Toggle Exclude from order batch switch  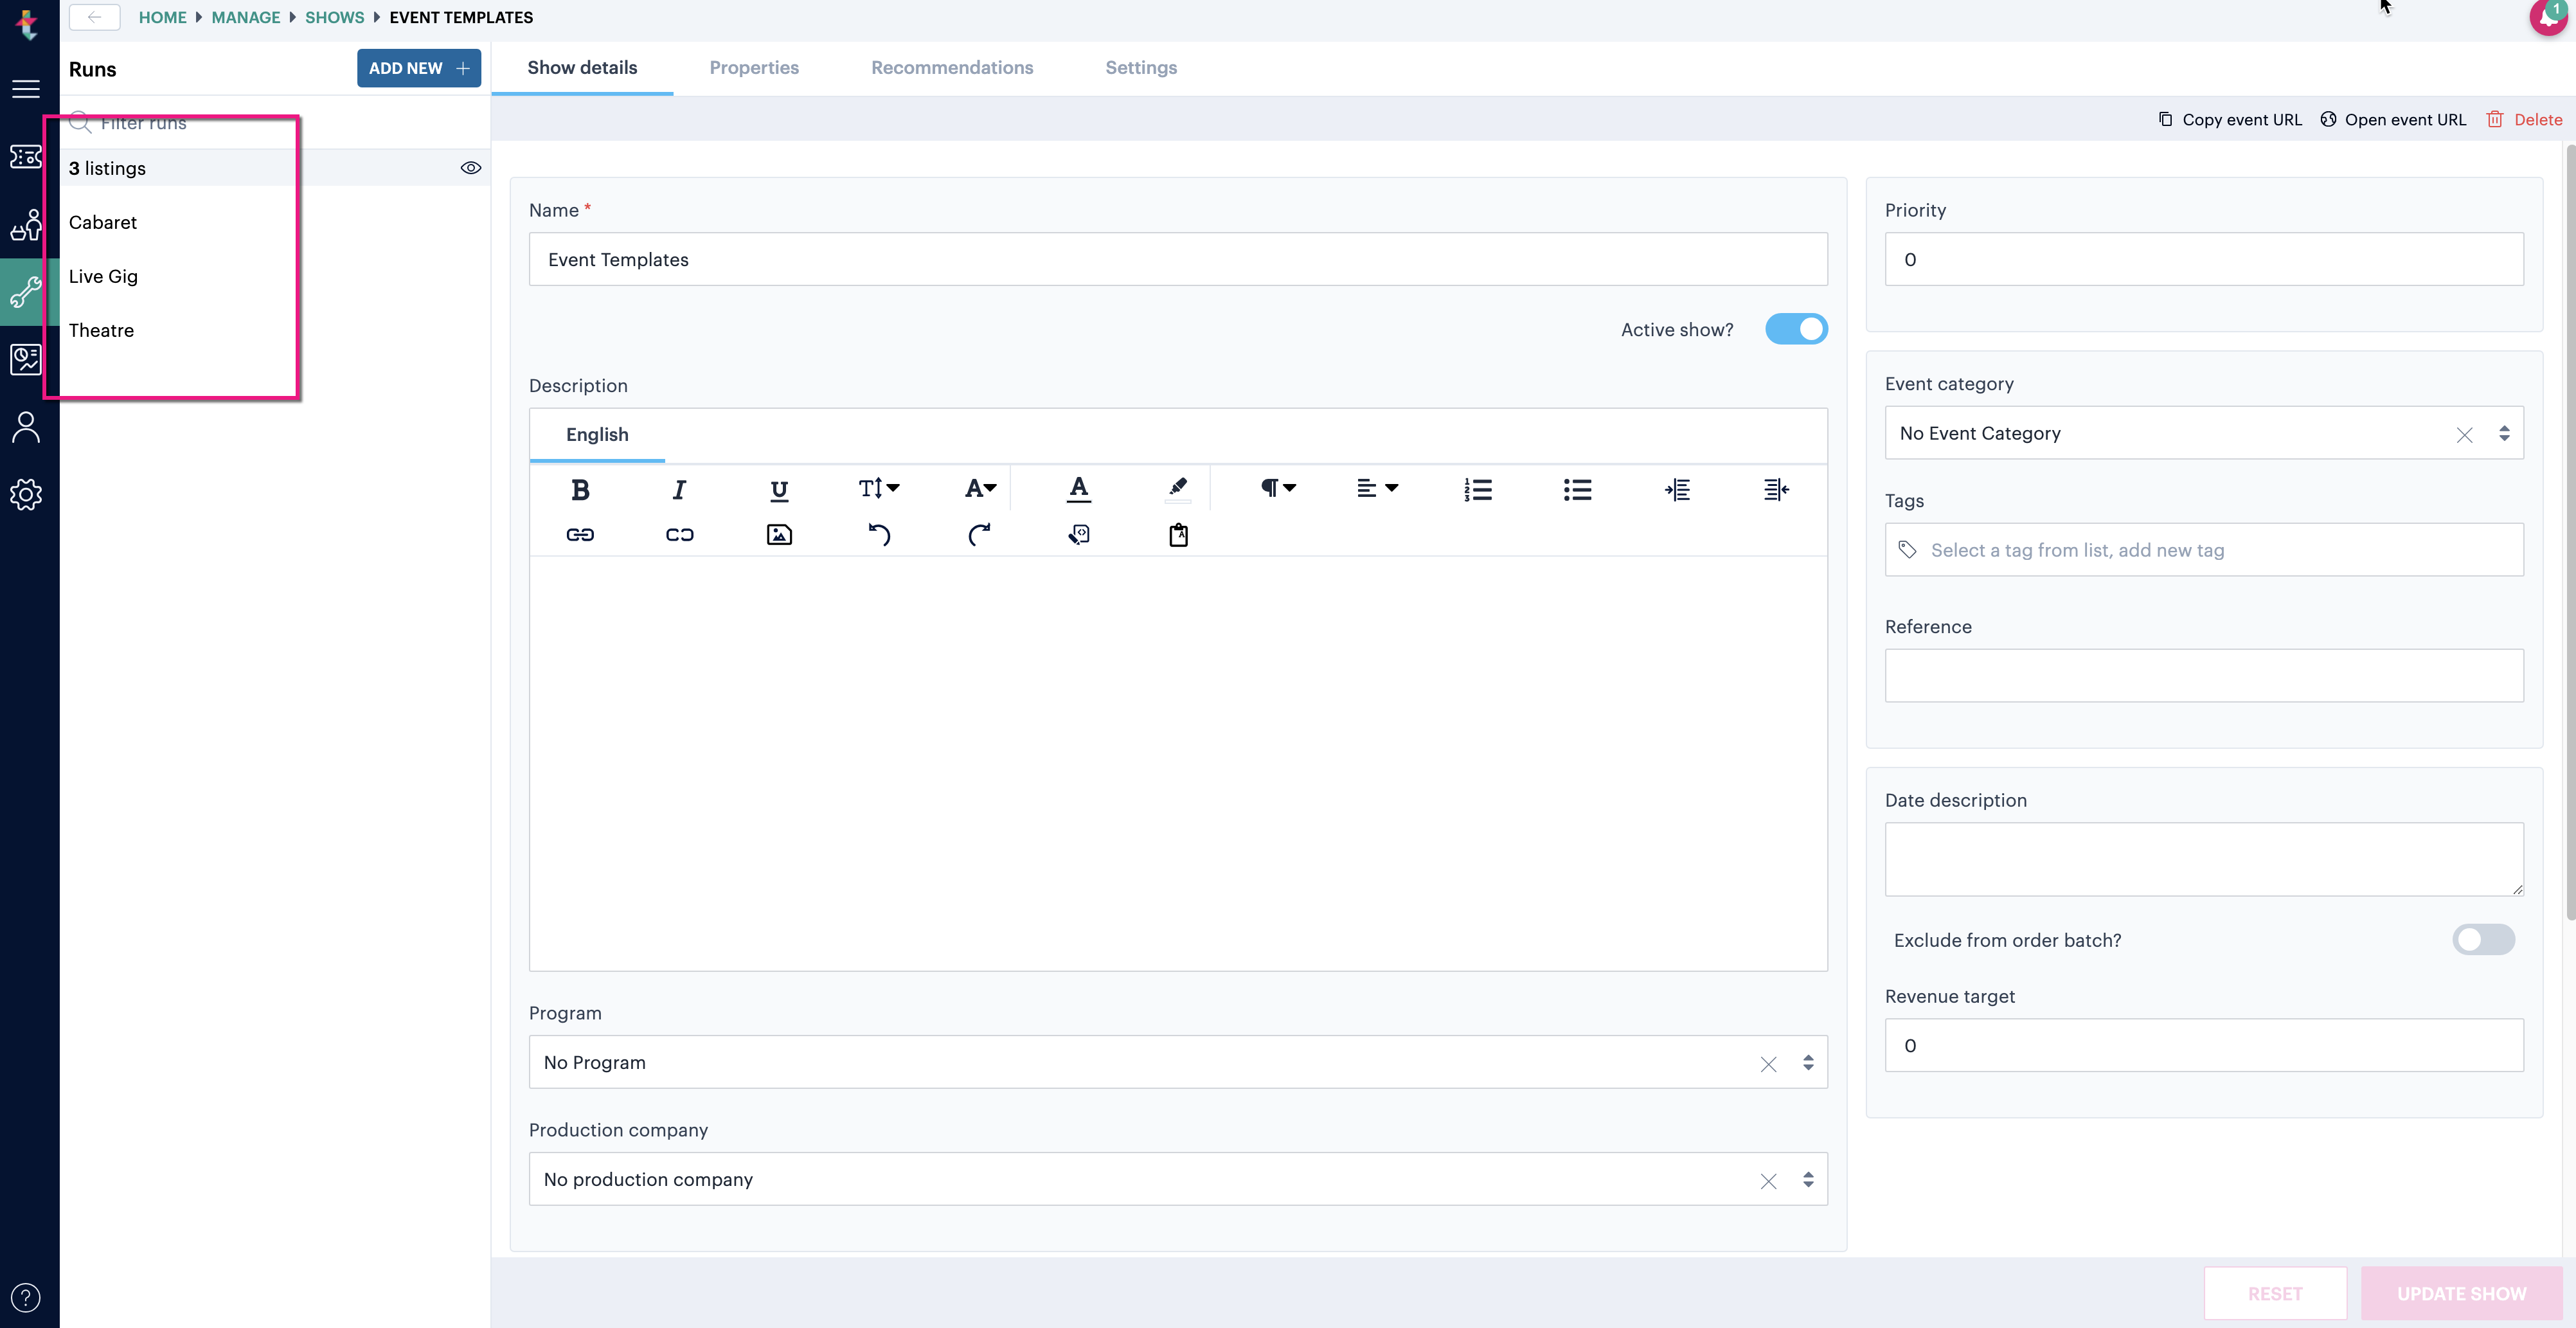pos(2483,939)
